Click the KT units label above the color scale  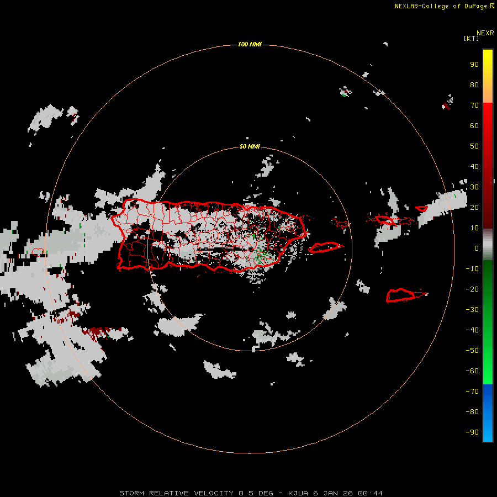(472, 38)
